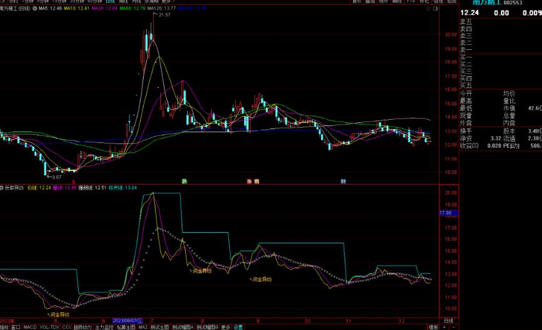Image resolution: width=542 pixels, height=330 pixels.
Task: Select the MA2 indicator tab
Action: pyautogui.click(x=143, y=328)
